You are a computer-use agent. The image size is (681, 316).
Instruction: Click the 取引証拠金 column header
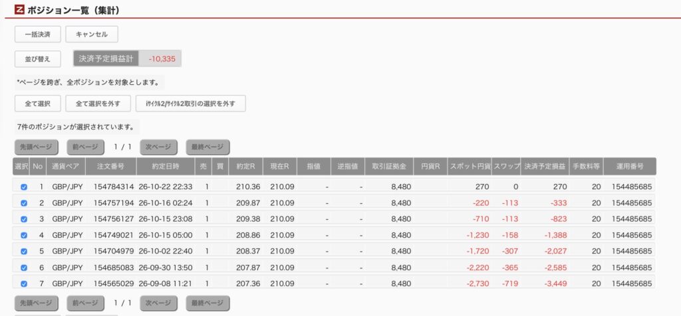(x=389, y=167)
